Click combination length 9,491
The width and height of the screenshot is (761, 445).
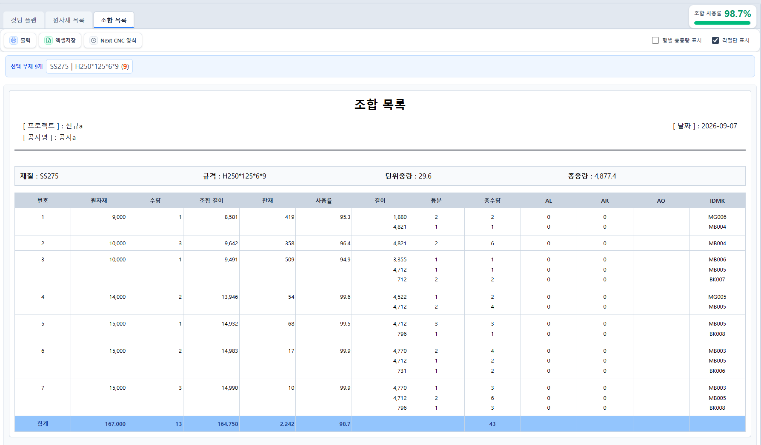pos(231,259)
